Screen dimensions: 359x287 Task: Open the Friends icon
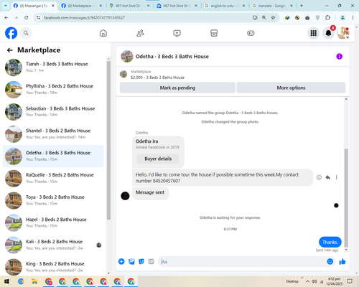(140, 33)
